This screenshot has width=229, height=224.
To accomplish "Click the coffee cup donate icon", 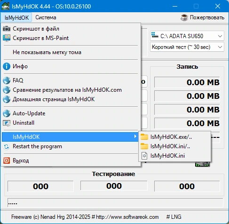I will [184, 17].
